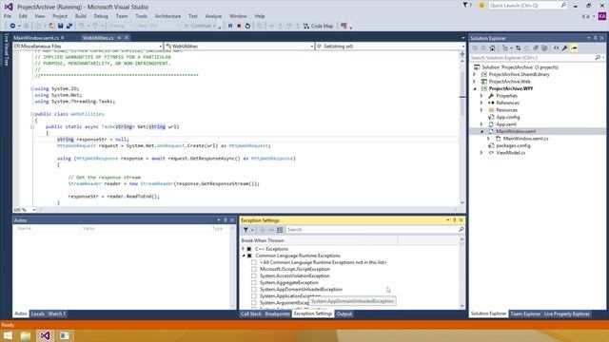
Task: Switch to the Call Stack tab
Action: click(x=251, y=313)
